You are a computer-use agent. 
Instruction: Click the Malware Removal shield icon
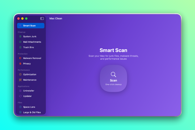20,58
